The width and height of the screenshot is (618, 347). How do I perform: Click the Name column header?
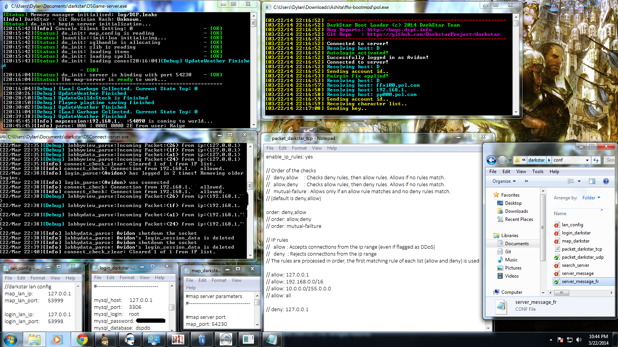(x=560, y=214)
